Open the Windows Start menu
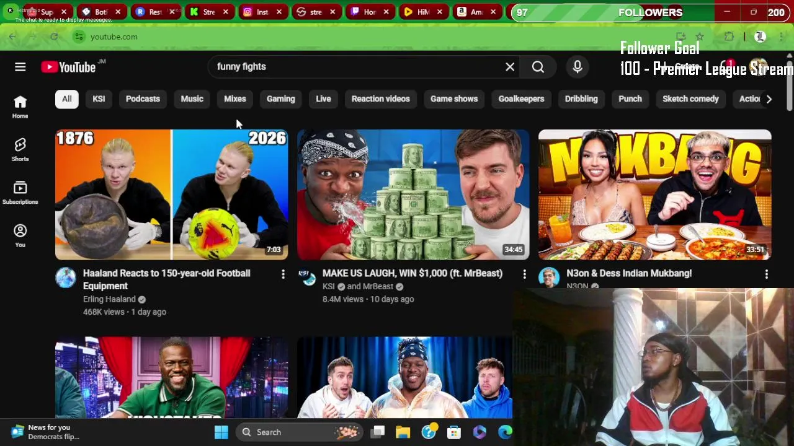 221,432
